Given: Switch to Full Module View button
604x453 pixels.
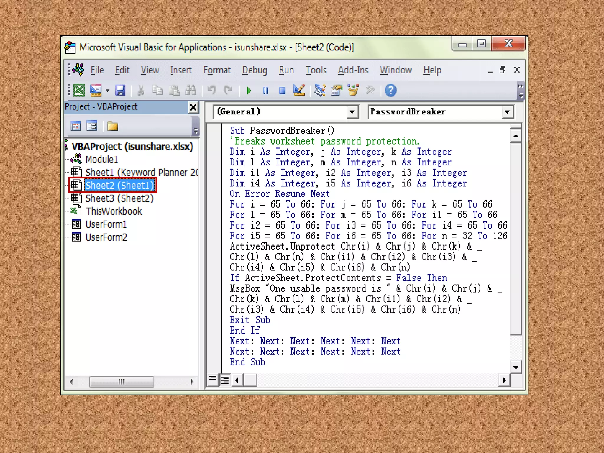Looking at the screenshot, I should tap(225, 380).
